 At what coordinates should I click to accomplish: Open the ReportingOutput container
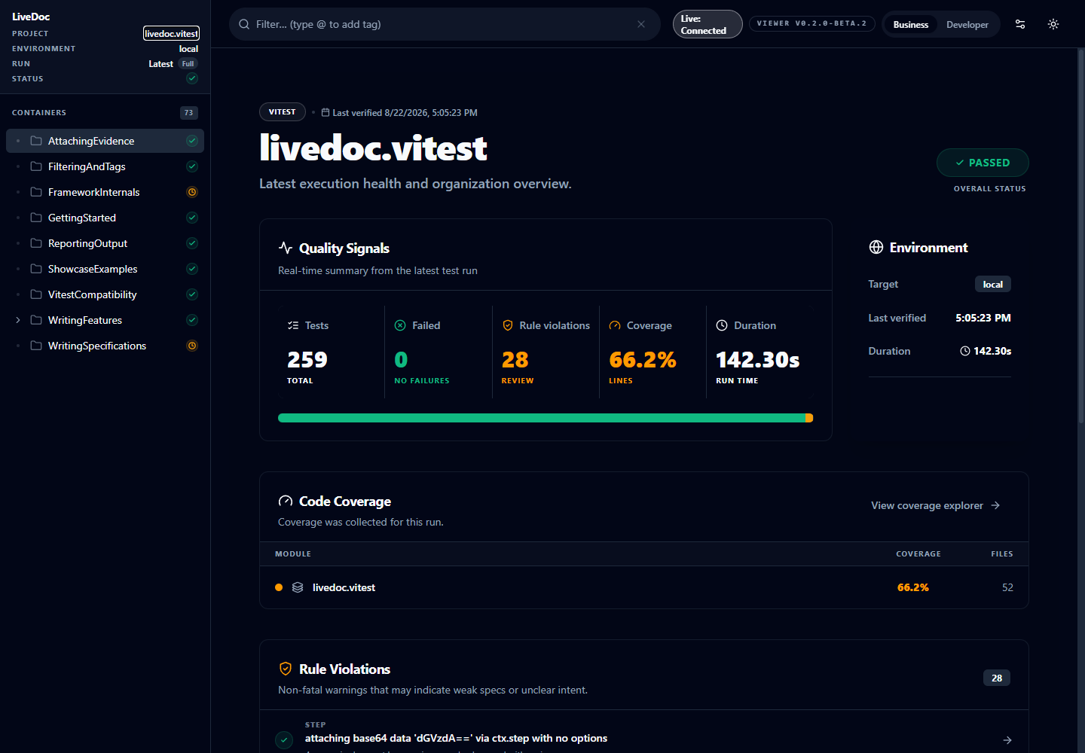point(105,243)
